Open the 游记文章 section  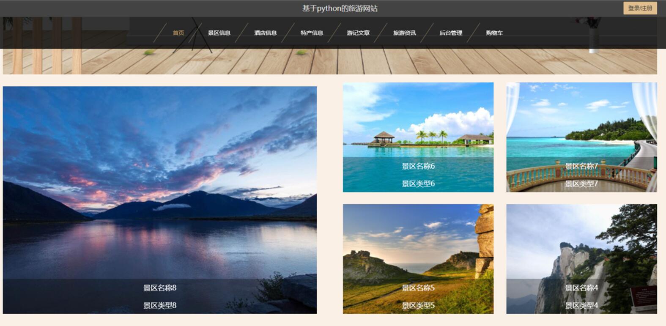(358, 33)
